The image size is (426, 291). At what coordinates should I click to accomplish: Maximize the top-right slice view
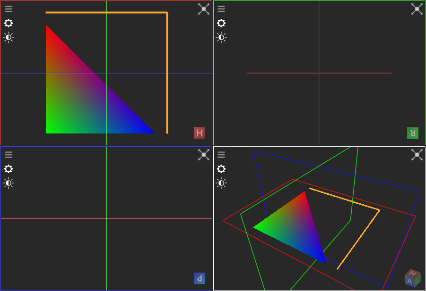[417, 9]
